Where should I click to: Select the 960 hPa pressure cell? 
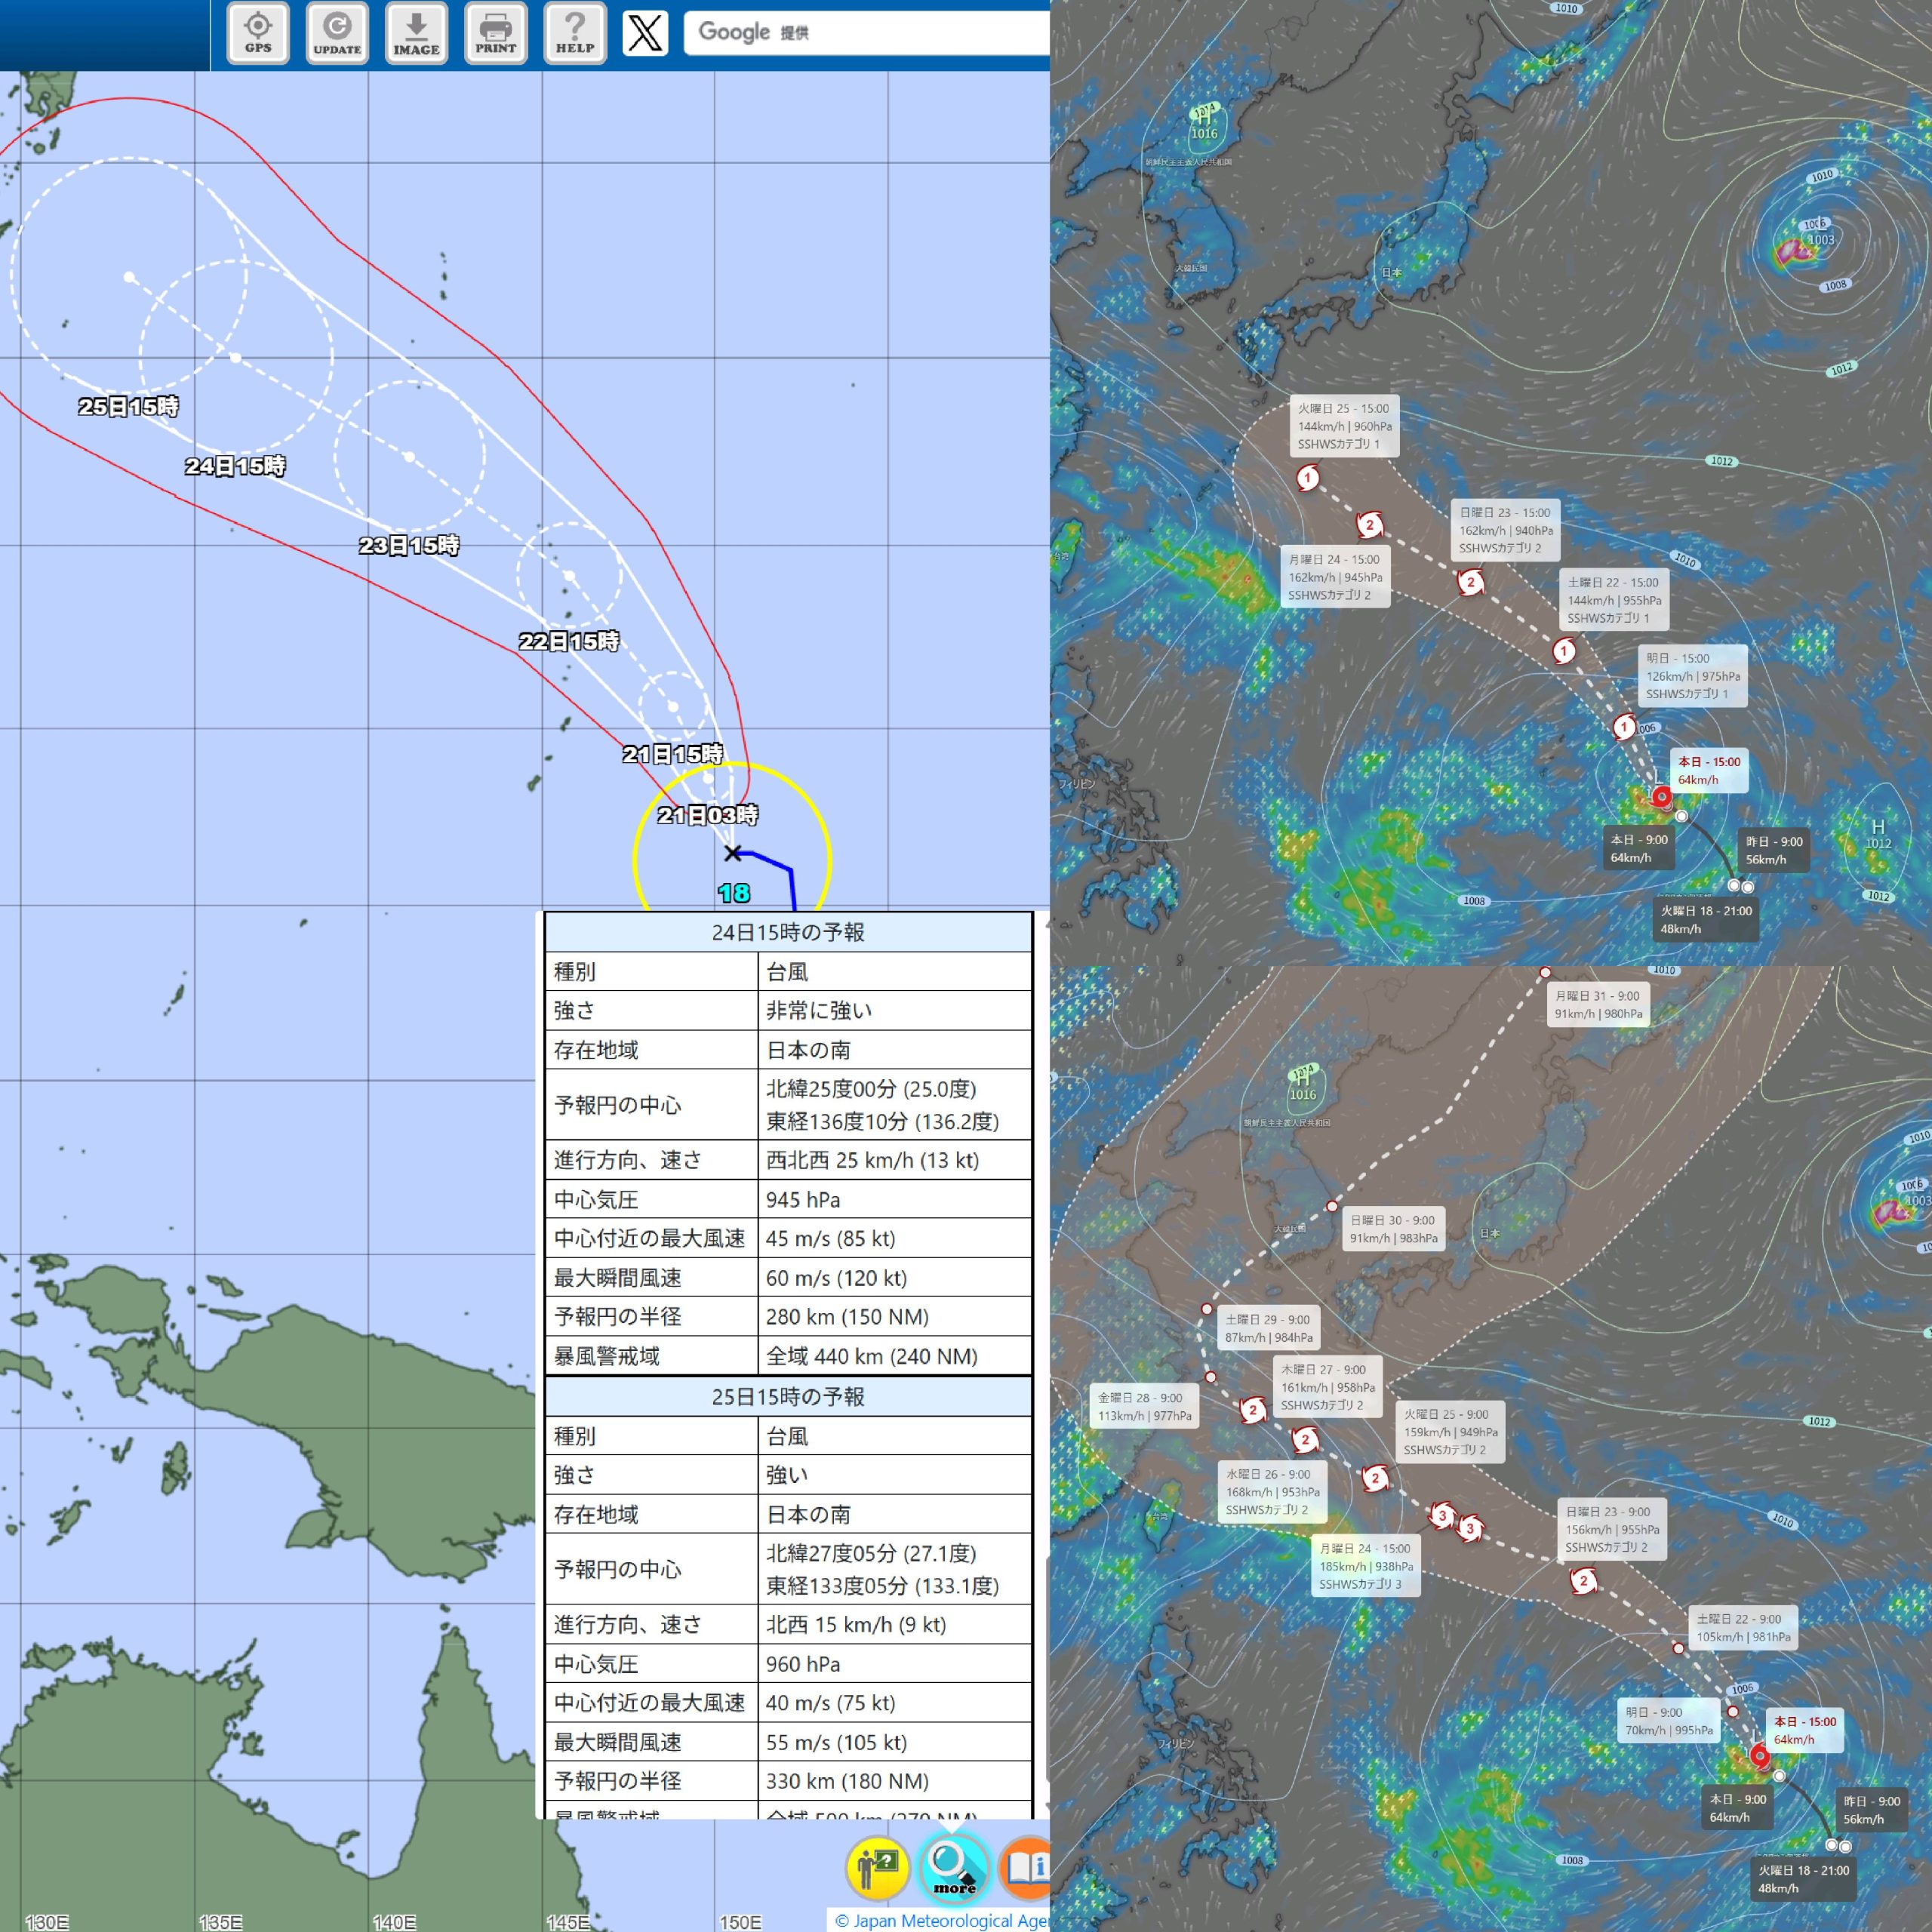(895, 1664)
